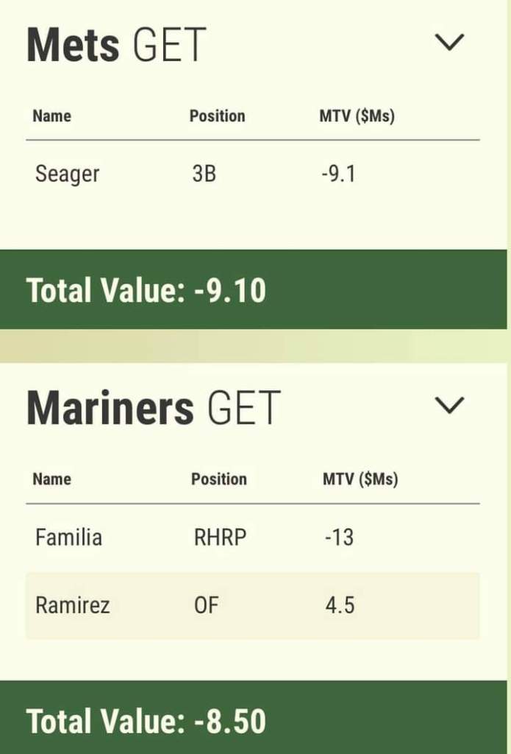Select player Familia in Mariners table
511x754 pixels.
pos(68,538)
